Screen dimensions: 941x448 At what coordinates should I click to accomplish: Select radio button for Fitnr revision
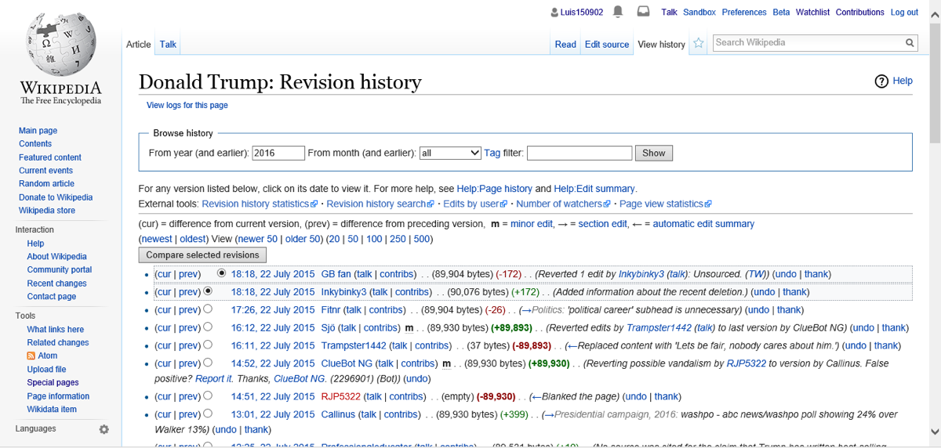(208, 309)
